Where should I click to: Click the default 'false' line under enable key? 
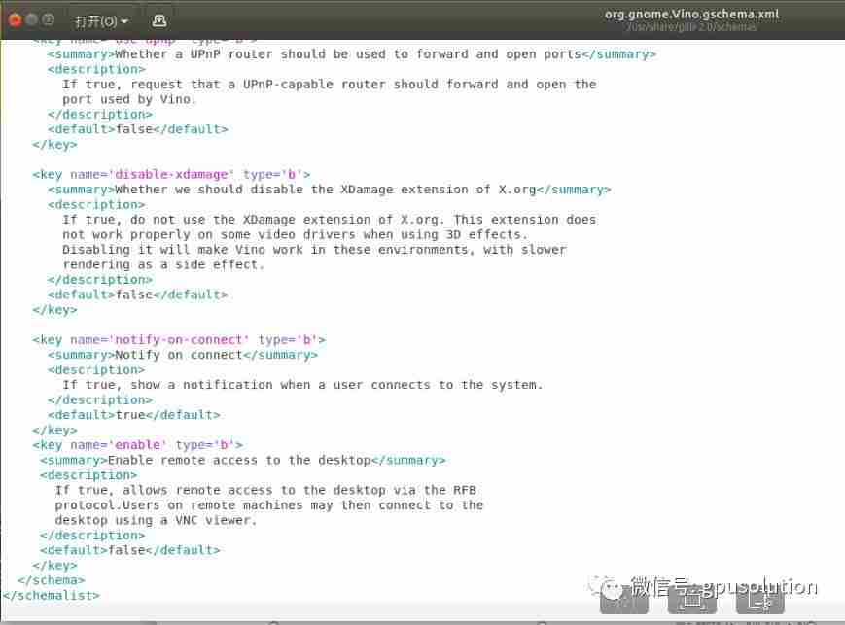[x=130, y=551]
